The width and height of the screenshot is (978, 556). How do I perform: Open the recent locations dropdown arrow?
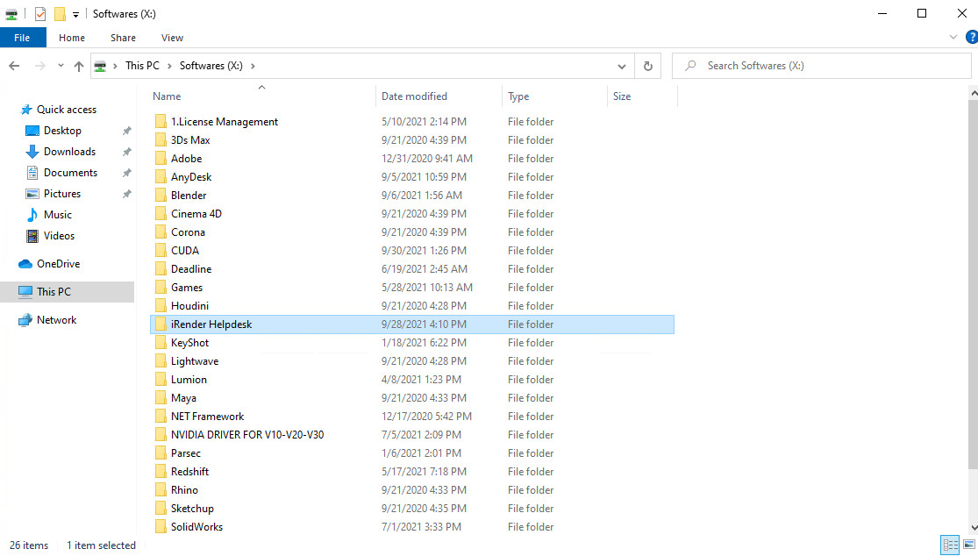coord(61,66)
